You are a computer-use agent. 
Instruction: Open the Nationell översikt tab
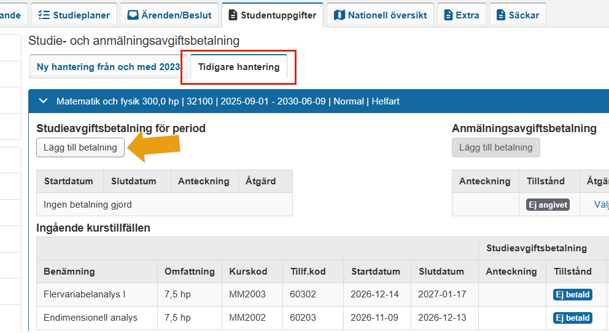click(x=380, y=15)
